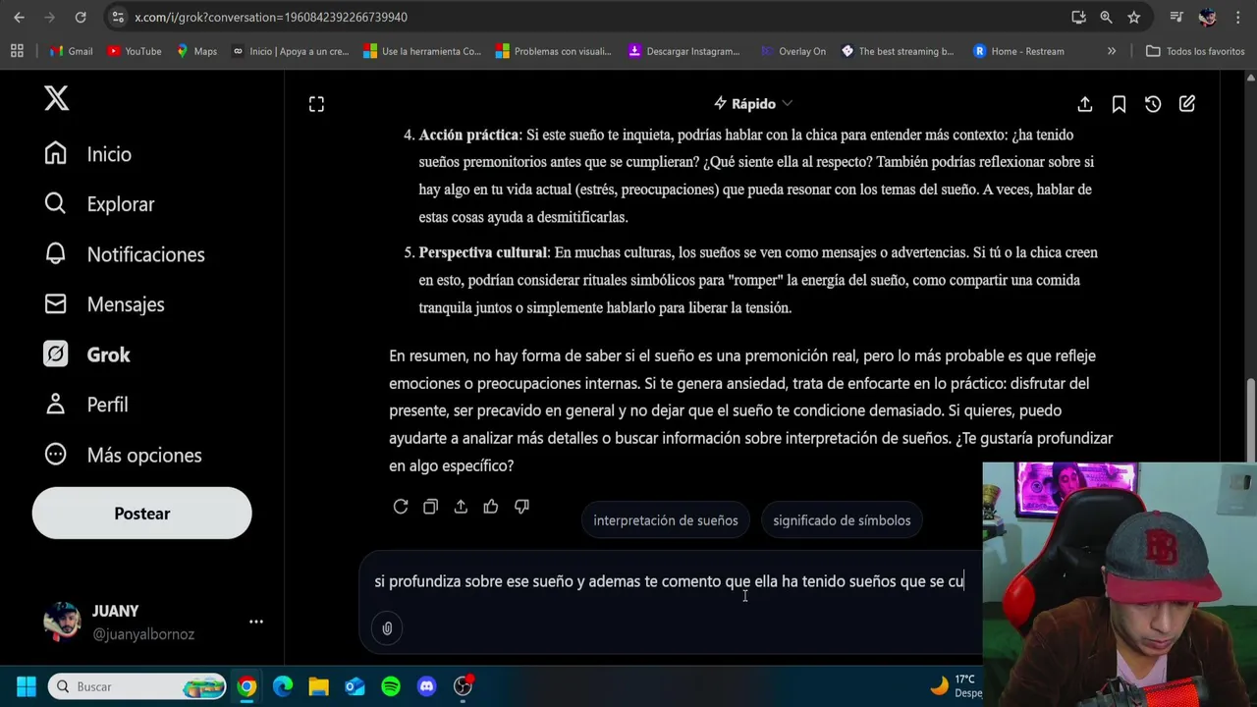Go back in browser

click(x=19, y=17)
